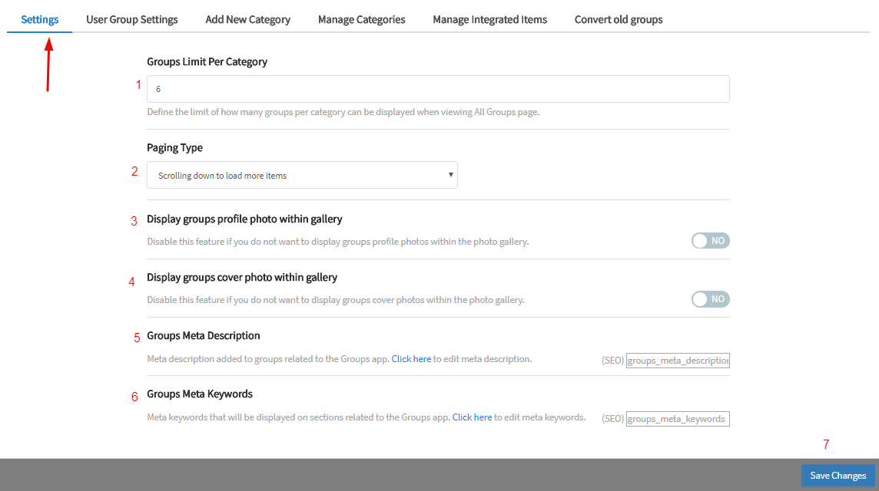This screenshot has width=879, height=491.
Task: Open the Manage Categories tab
Action: (361, 19)
